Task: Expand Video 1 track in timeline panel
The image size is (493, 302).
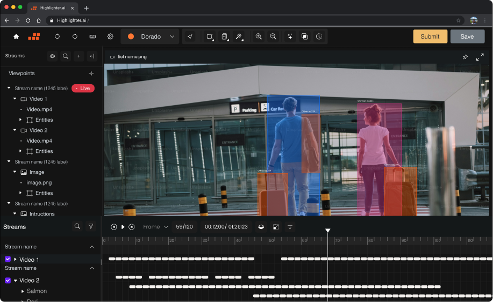Action: pyautogui.click(x=15, y=259)
